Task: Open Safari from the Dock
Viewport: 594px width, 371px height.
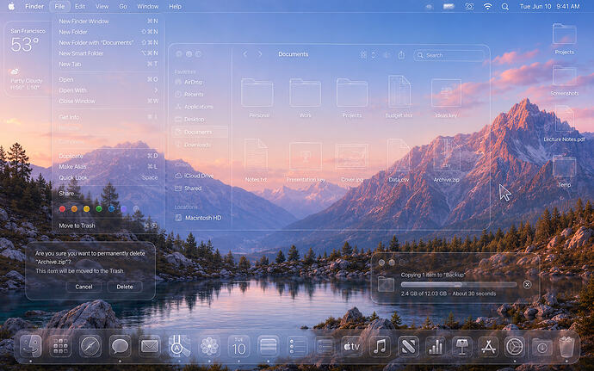Action: (90, 346)
